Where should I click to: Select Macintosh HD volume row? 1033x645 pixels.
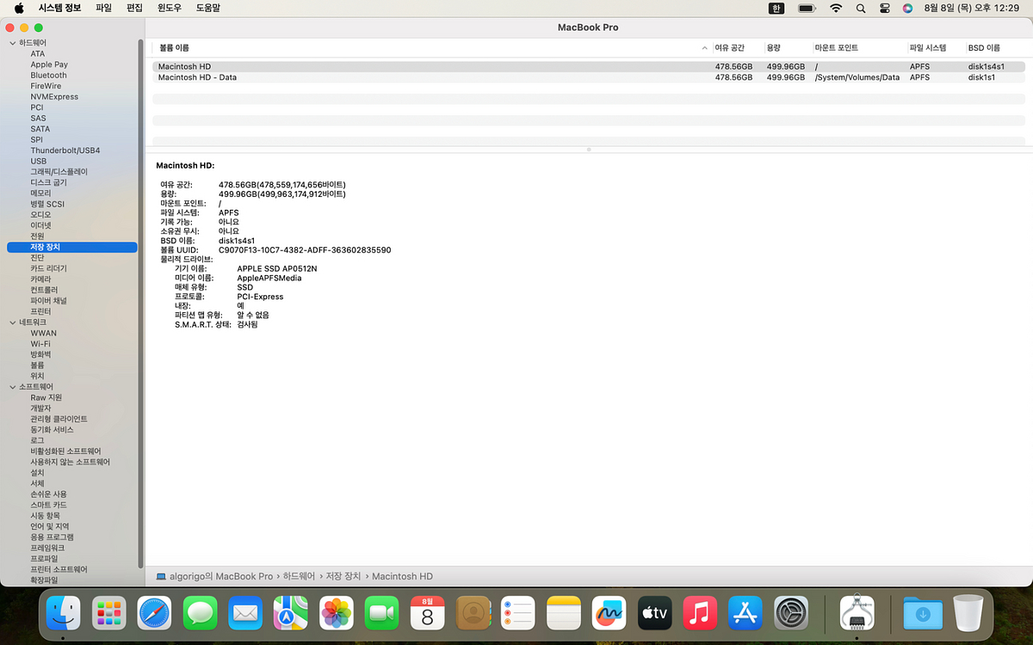pyautogui.click(x=589, y=66)
